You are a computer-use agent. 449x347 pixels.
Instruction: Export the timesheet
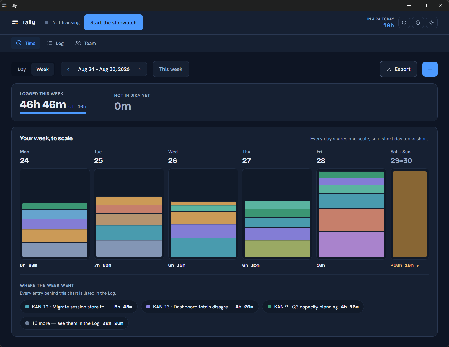[x=398, y=69]
